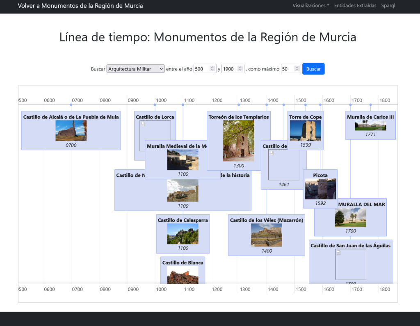Open the Sparql page link
420x326 pixels.
point(388,6)
